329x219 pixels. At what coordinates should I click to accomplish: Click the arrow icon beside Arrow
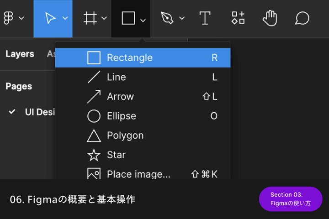(94, 97)
